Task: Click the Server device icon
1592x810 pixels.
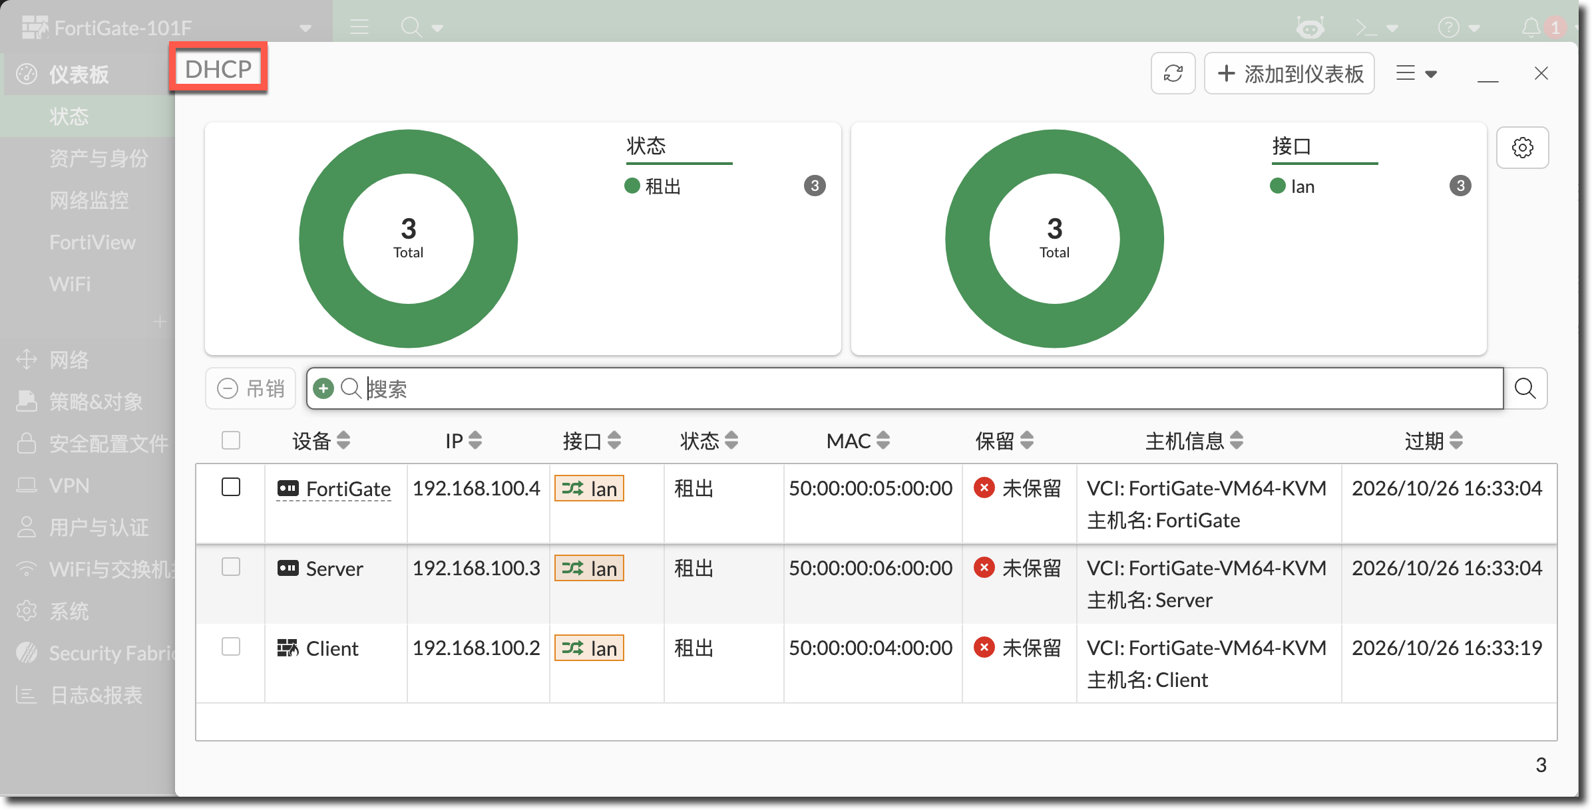Action: click(x=288, y=569)
